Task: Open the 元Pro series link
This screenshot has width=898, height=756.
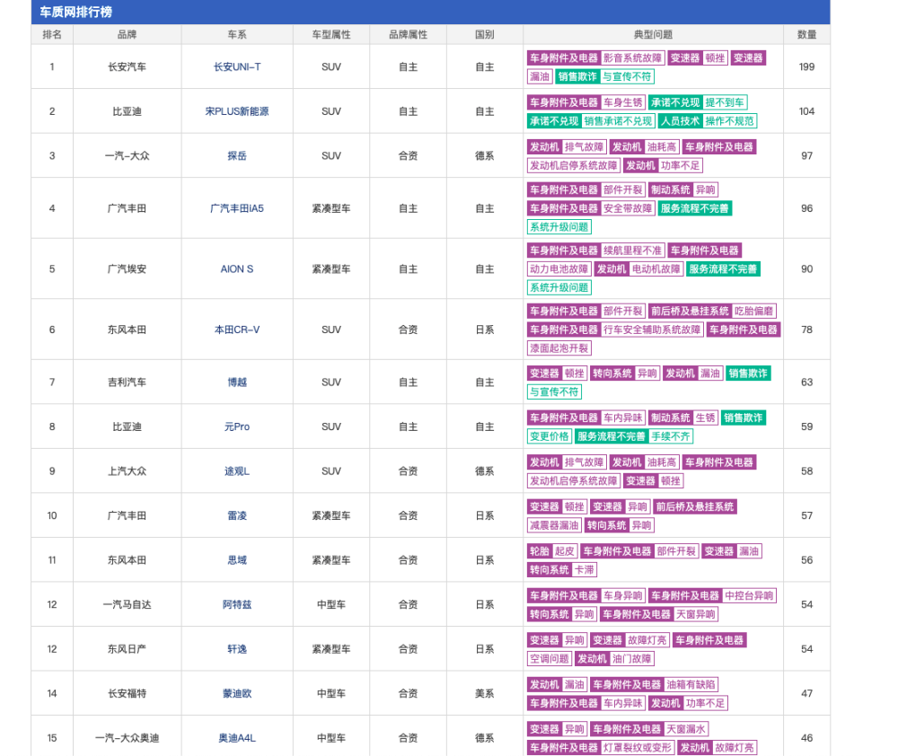Action: [237, 426]
